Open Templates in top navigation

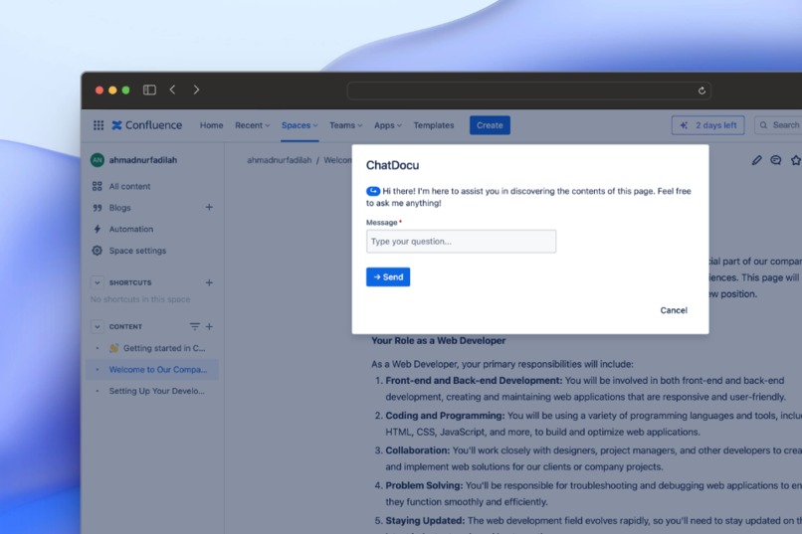click(434, 125)
